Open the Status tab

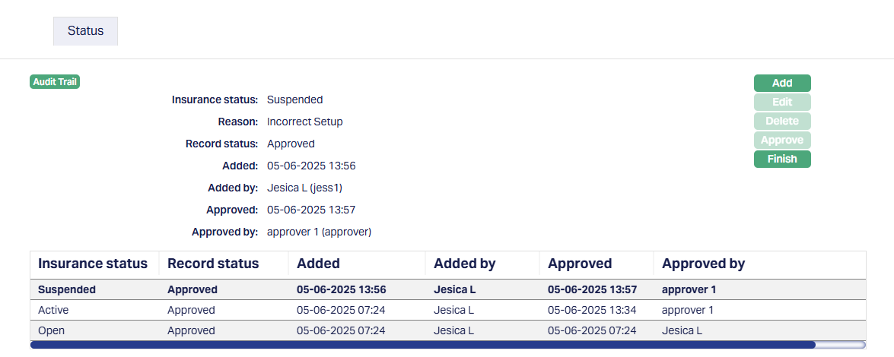coord(85,31)
